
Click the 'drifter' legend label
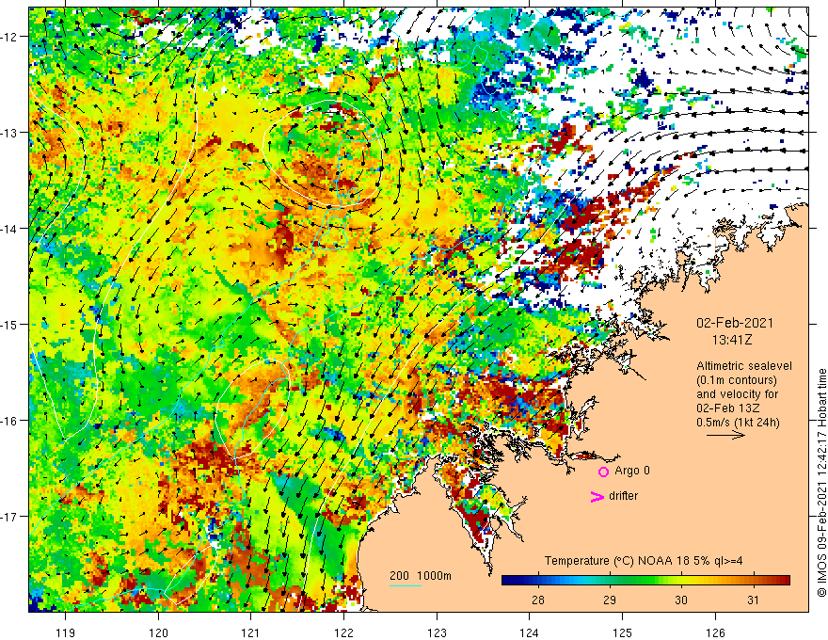coord(623,496)
